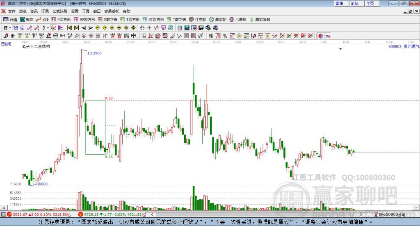Click the table grid status bar icon
420x226 pixels.
tap(3, 215)
